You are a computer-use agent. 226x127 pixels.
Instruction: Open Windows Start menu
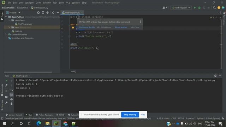point(4,123)
